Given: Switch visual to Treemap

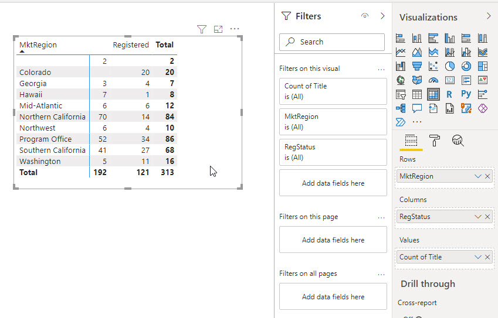Looking at the screenshot, I should 483,66.
